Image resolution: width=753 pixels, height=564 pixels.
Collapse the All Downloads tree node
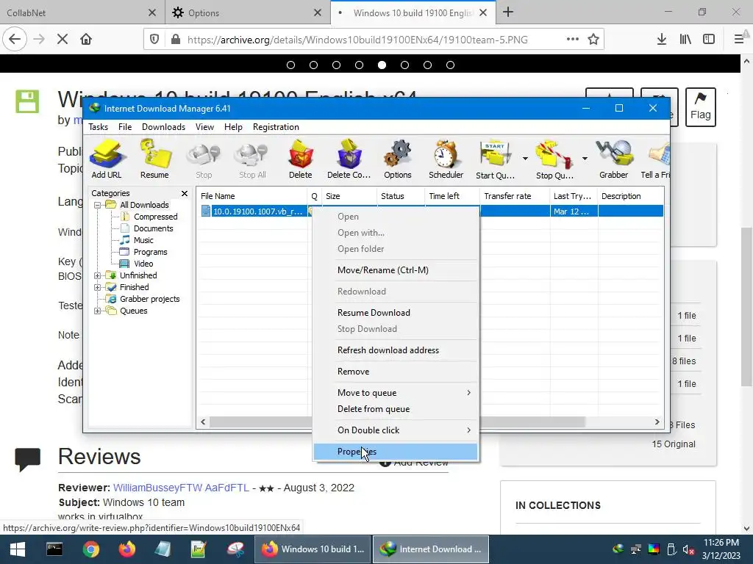point(98,205)
